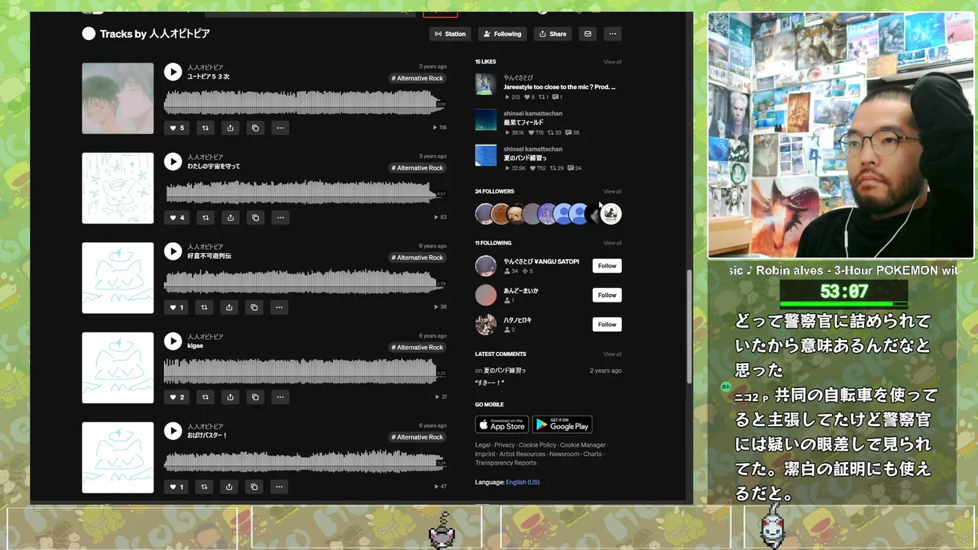978x550 pixels.
Task: Like the kigae track with 2 likes
Action: 176,396
